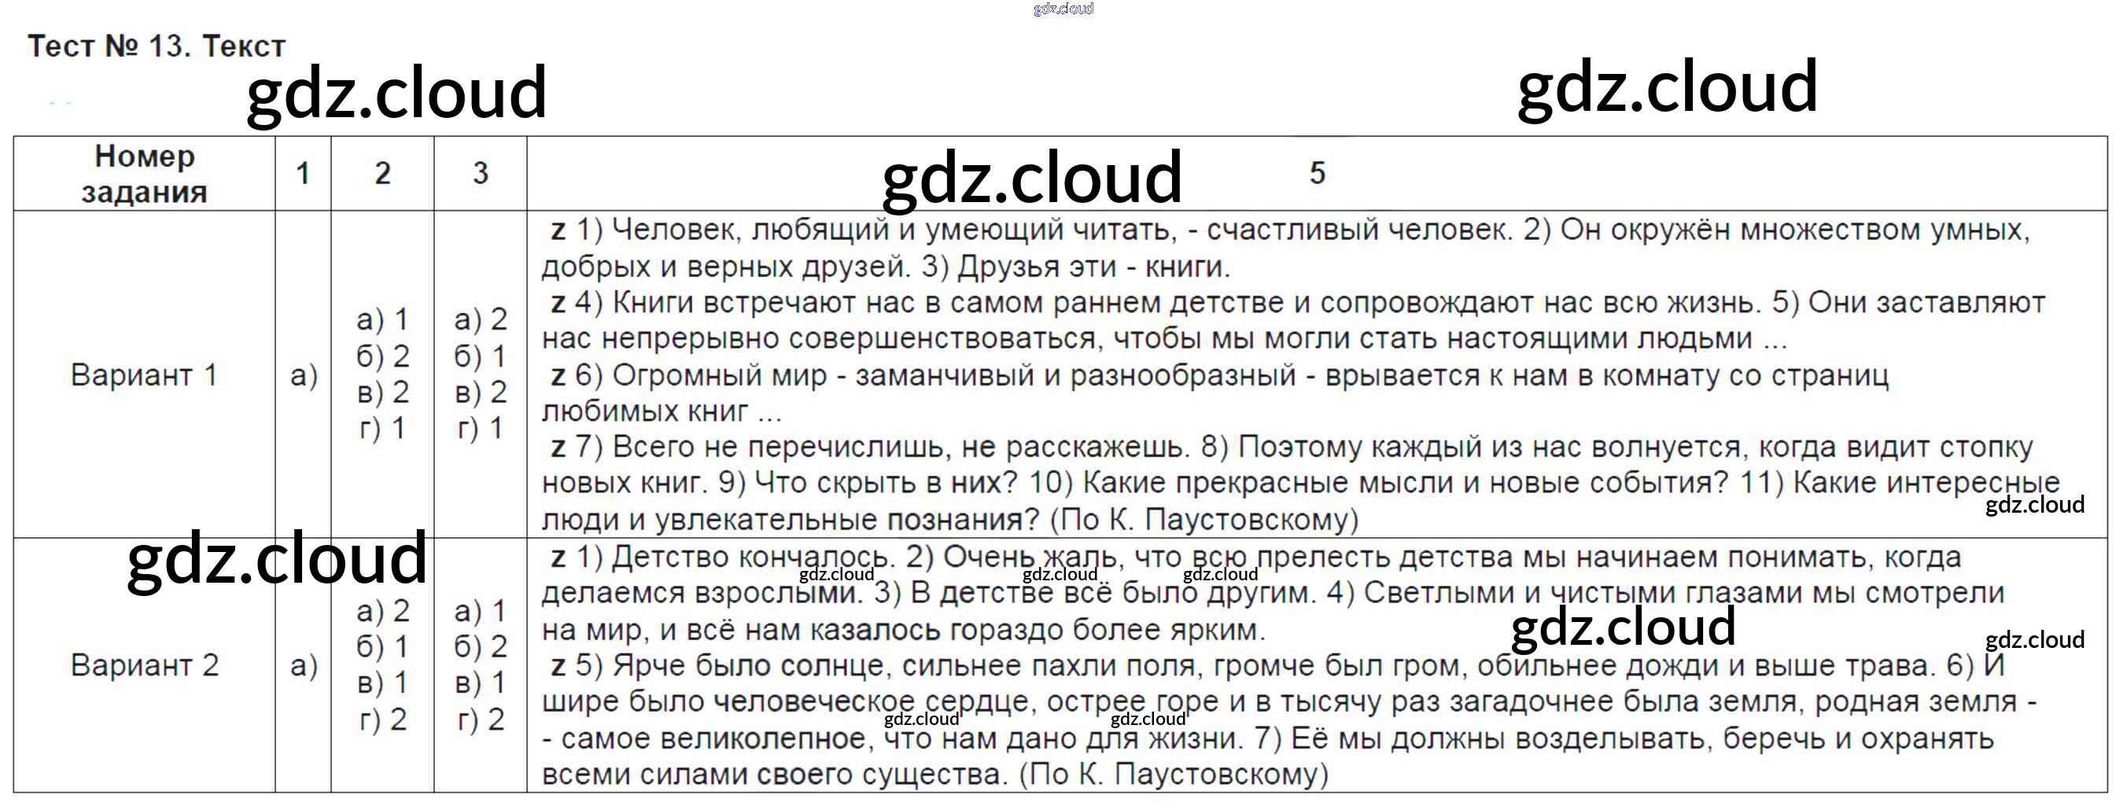Click "г) 2" in Вариант 2 column 2
2127x806 pixels.
tap(382, 720)
